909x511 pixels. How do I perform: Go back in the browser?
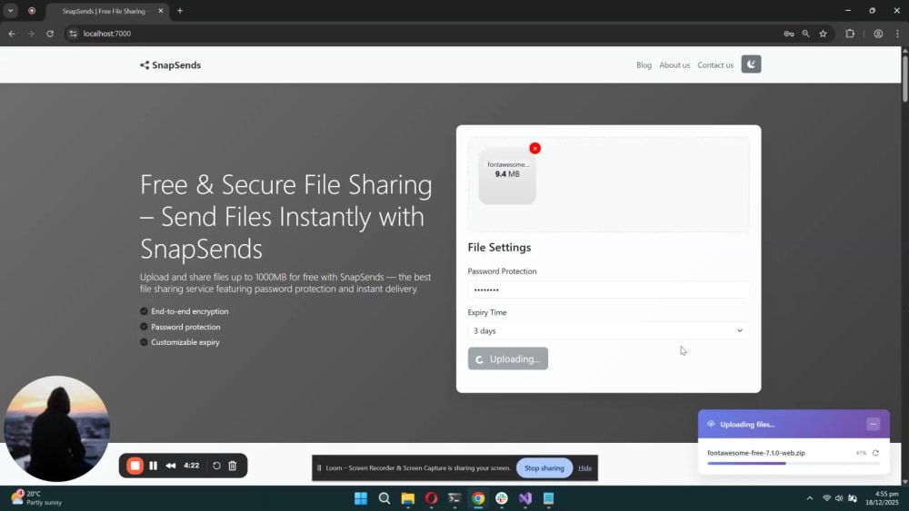tap(12, 34)
